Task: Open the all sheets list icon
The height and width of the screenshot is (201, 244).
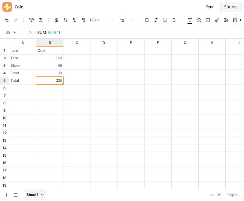Action: tap(16, 195)
